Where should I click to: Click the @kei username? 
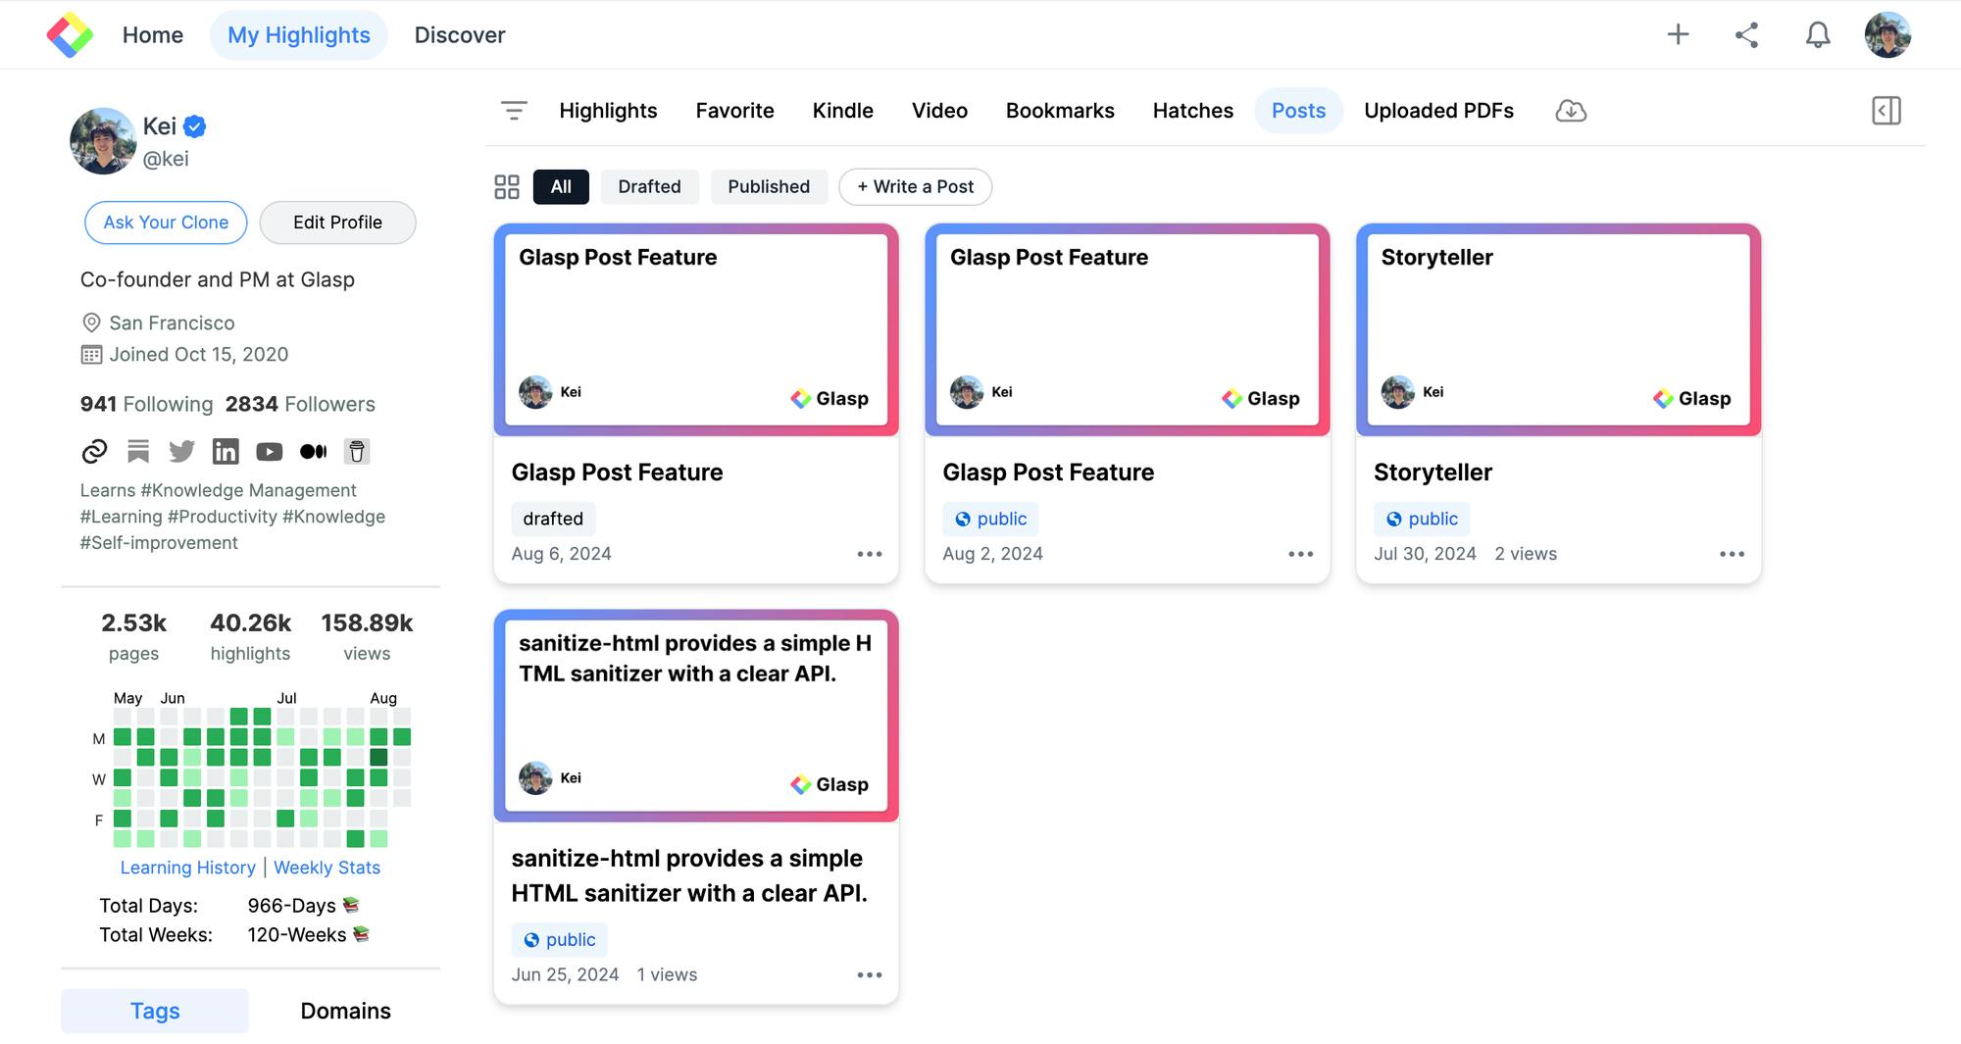[166, 159]
